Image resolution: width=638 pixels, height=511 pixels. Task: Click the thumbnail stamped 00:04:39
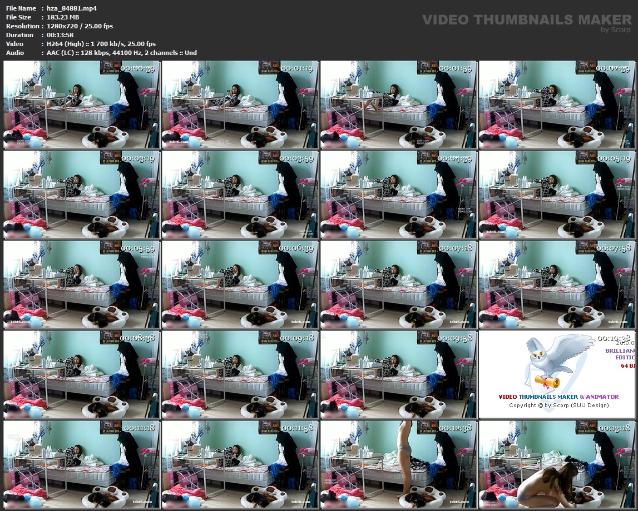398,195
